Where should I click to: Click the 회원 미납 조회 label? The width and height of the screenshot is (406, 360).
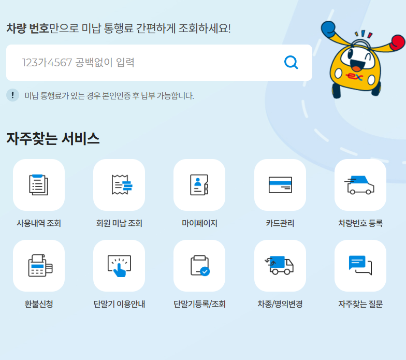119,223
